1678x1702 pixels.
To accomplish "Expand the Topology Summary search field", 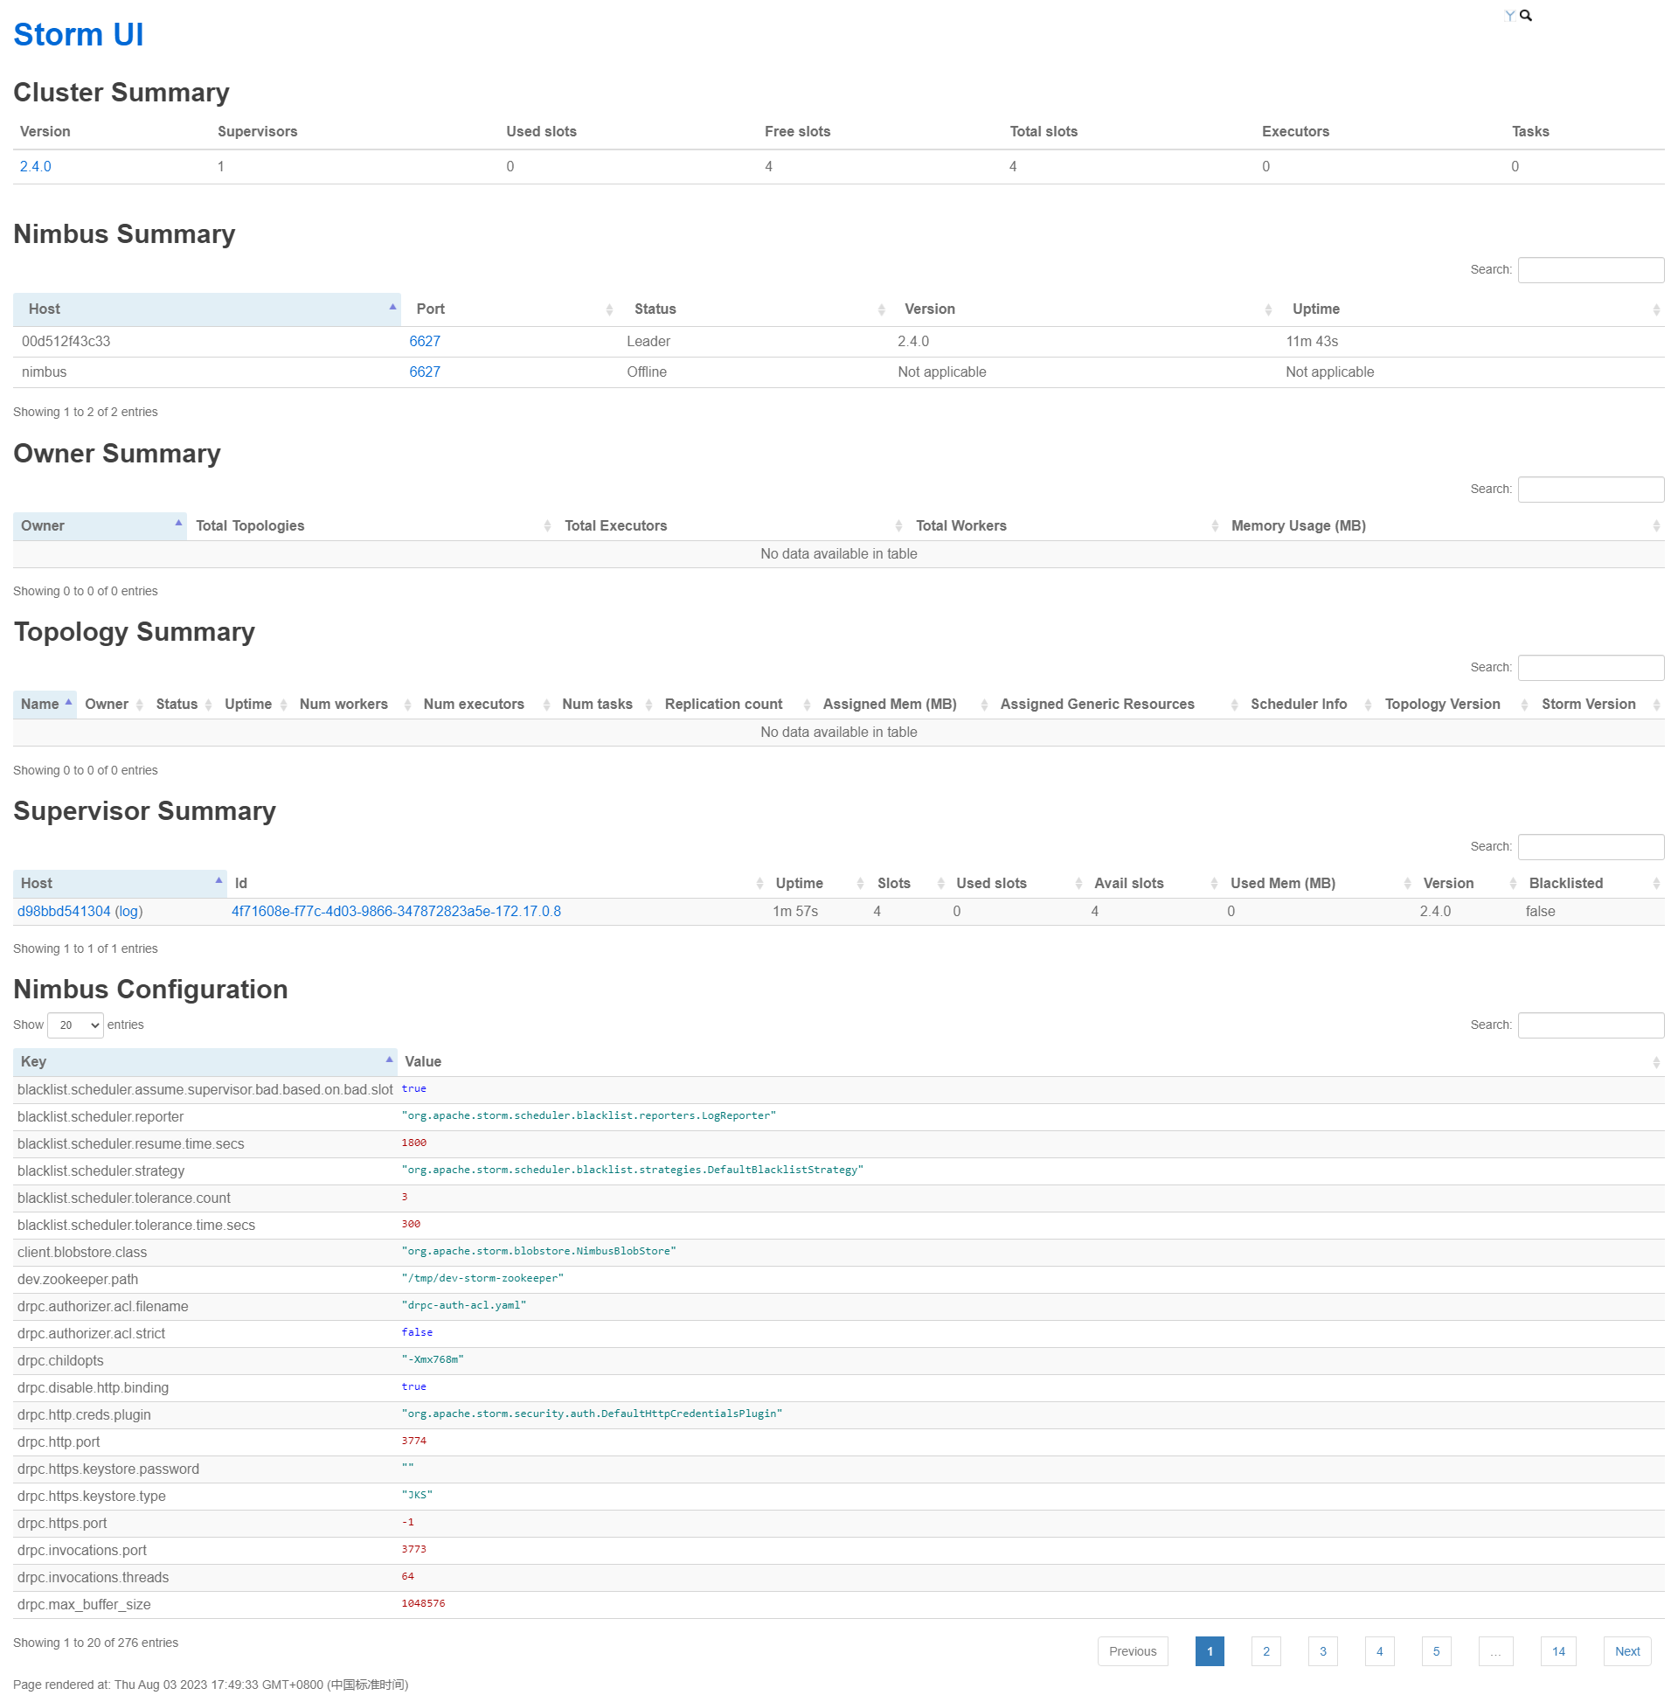I will coord(1591,666).
